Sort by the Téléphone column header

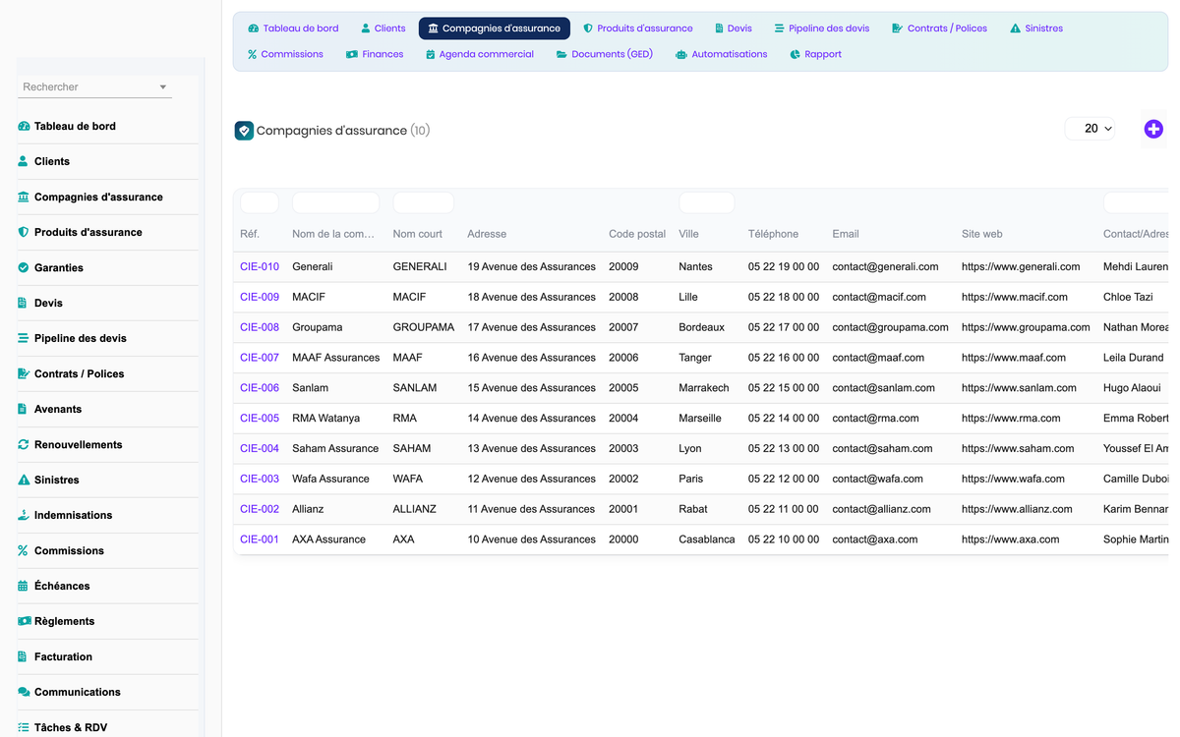(x=773, y=234)
